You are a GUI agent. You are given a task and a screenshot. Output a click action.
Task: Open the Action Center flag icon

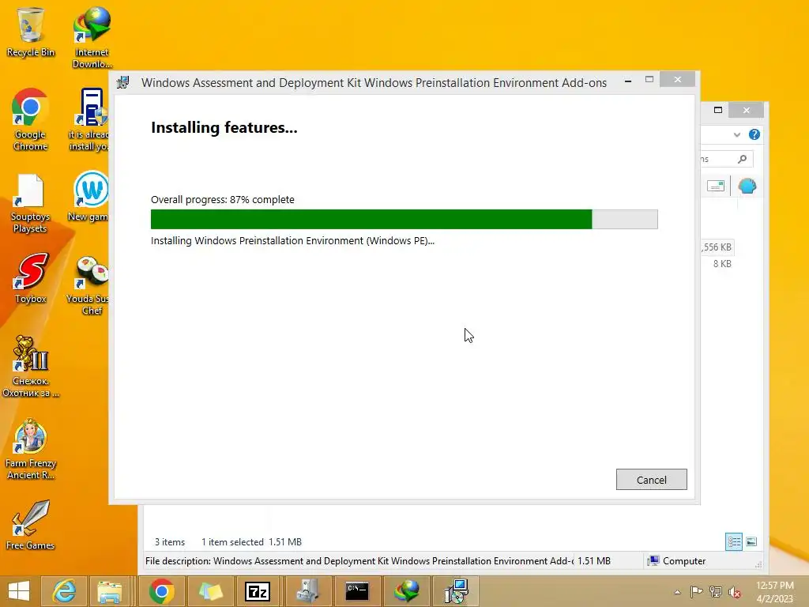696,592
